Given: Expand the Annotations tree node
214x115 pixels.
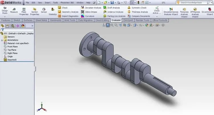Looking at the screenshot, I should coord(2,40).
